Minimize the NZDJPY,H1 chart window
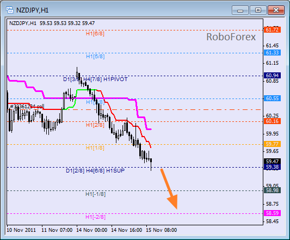The width and height of the screenshot is (290, 240). point(240,10)
